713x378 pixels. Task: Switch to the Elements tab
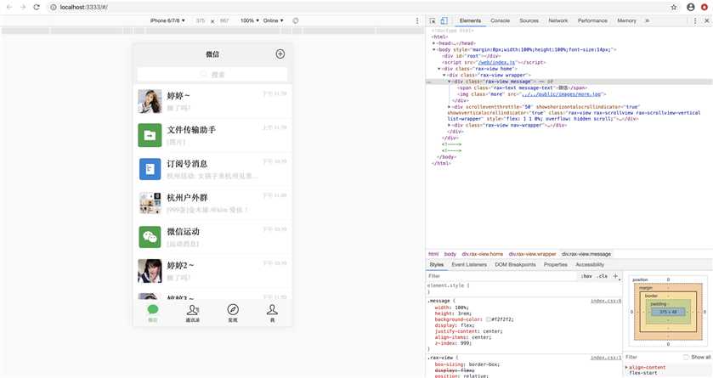pos(470,21)
